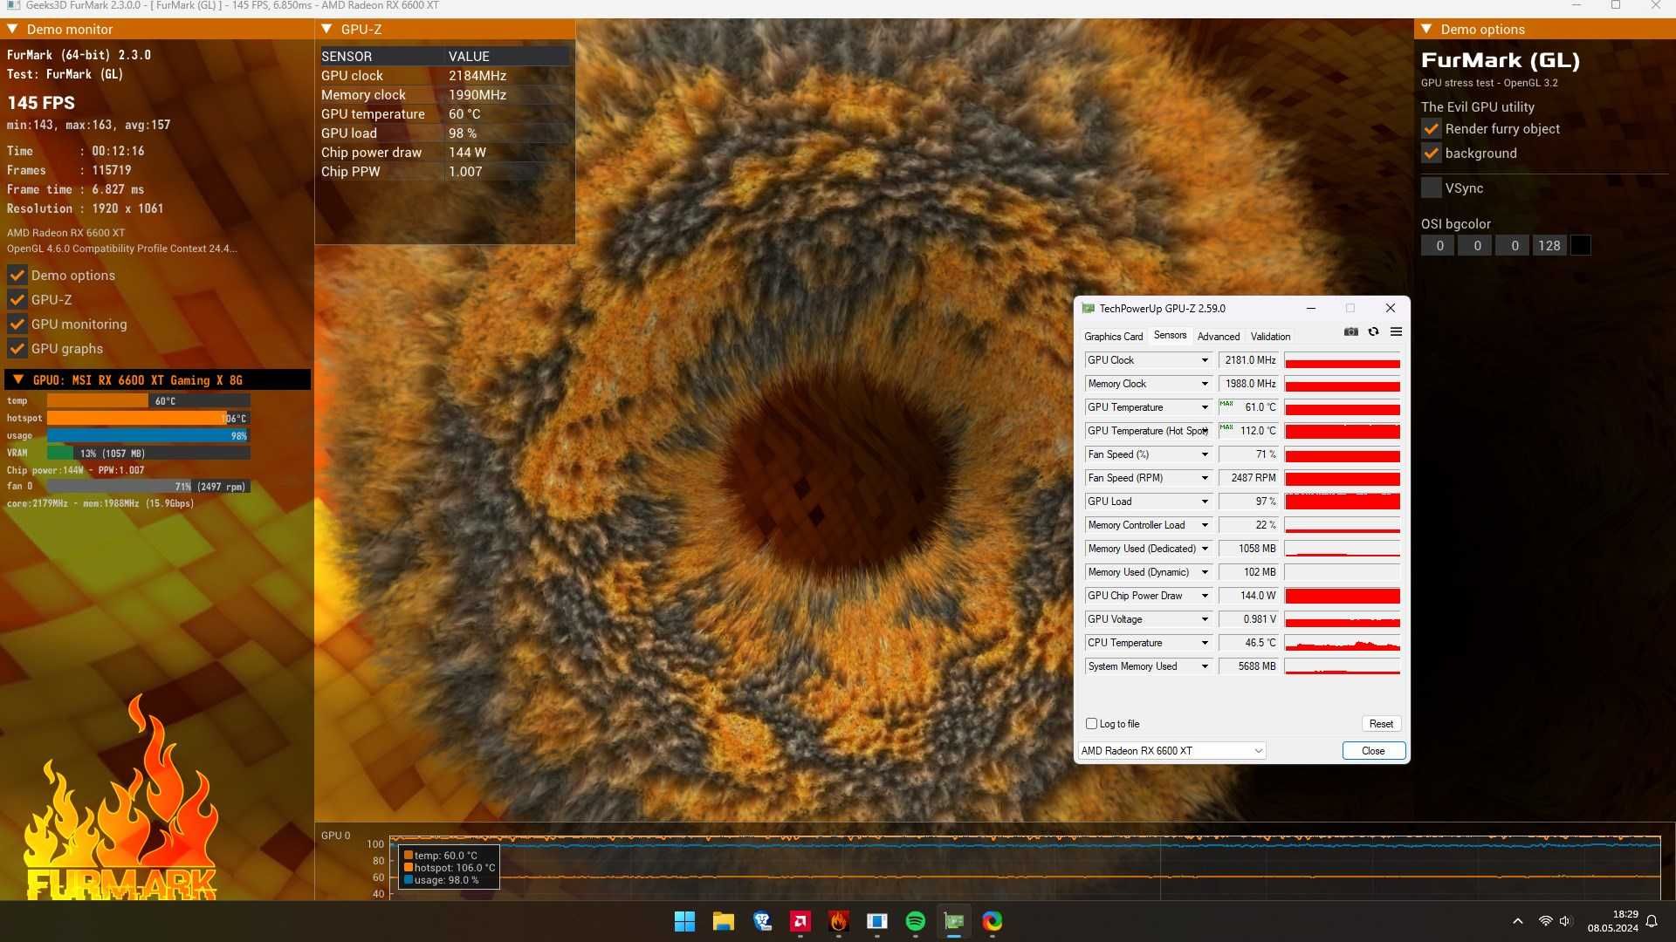Click the FurMark window title icon
This screenshot has width=1676, height=942.
click(12, 5)
